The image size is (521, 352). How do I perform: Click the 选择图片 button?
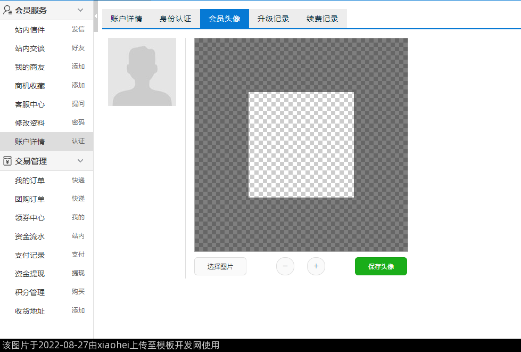[x=220, y=266]
